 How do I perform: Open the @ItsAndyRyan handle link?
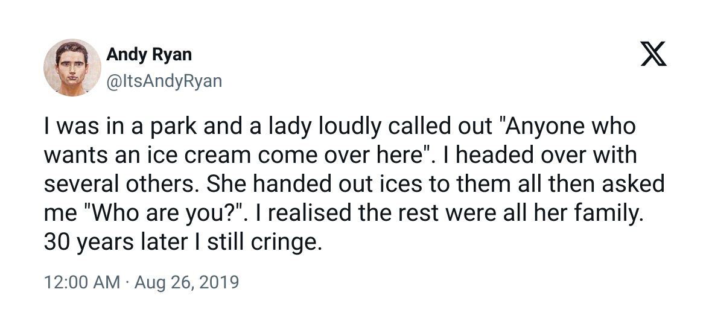164,81
